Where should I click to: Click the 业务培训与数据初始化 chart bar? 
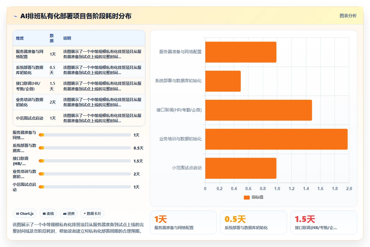point(276,139)
